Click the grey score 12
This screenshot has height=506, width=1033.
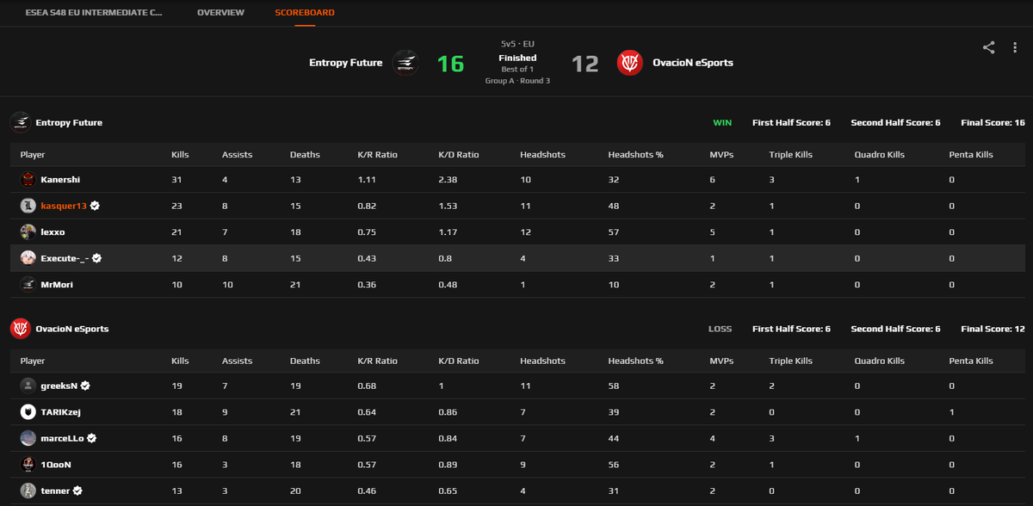[x=585, y=64]
